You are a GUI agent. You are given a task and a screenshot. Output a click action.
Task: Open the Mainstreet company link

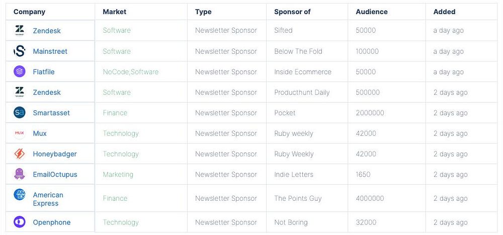(50, 51)
